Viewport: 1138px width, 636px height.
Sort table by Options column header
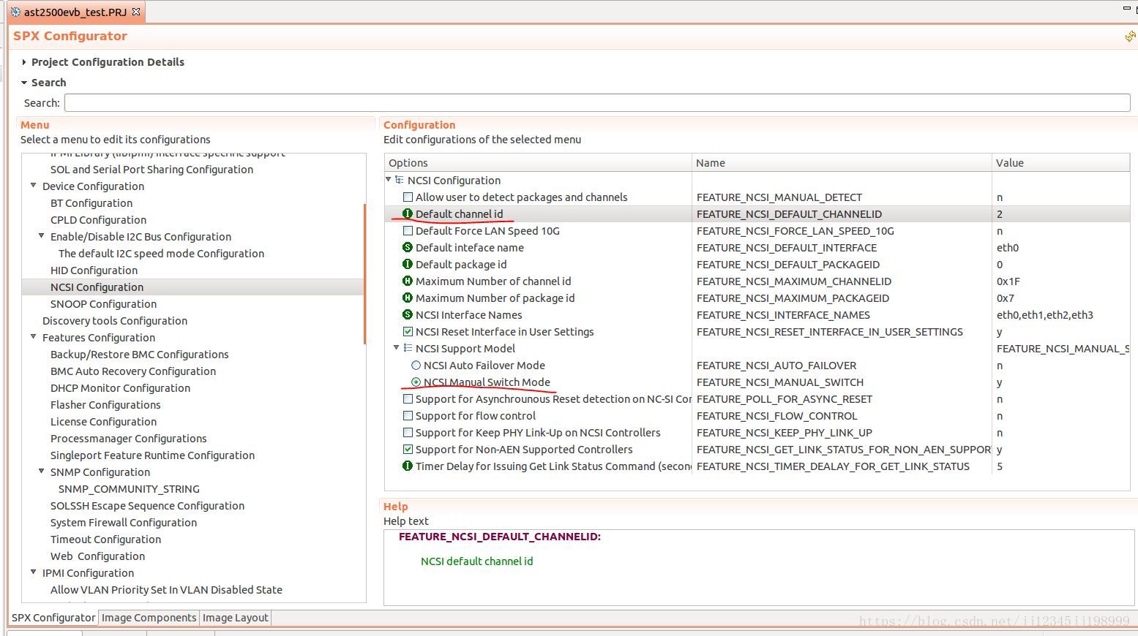538,163
